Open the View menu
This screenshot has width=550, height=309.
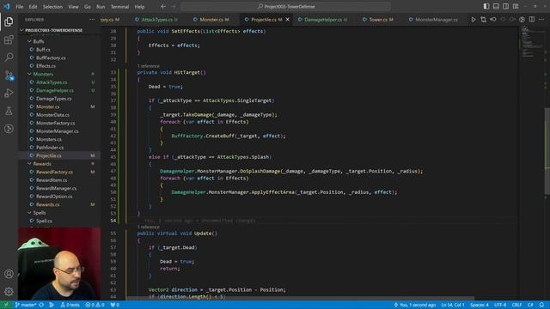(x=73, y=7)
